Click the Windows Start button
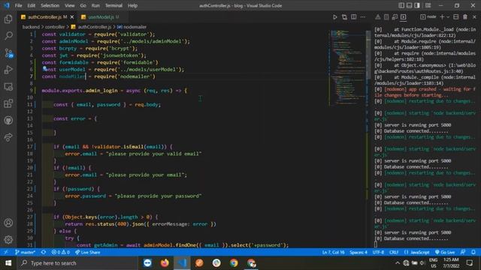 point(8,263)
